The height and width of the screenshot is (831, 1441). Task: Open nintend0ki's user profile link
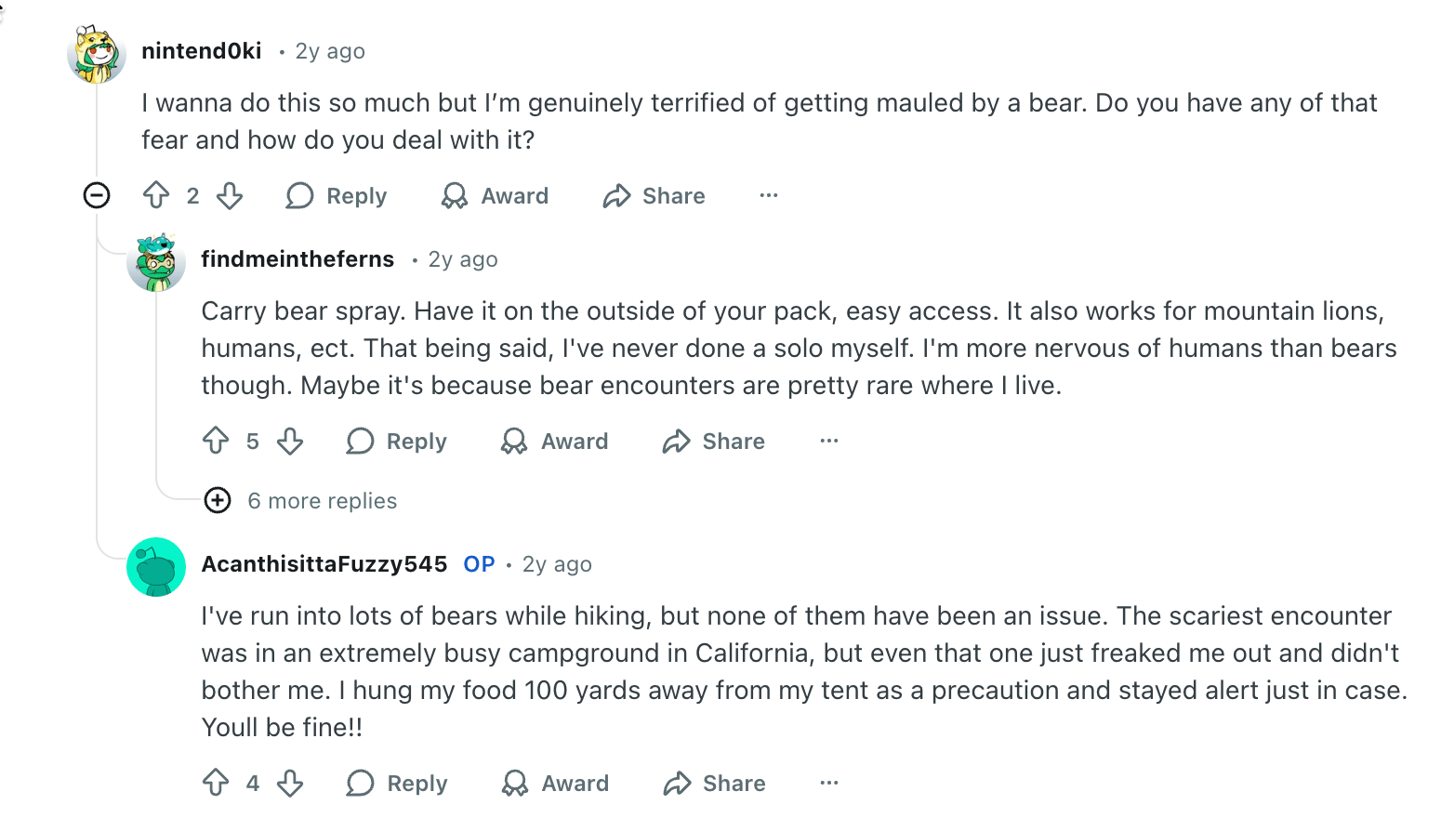[x=202, y=51]
